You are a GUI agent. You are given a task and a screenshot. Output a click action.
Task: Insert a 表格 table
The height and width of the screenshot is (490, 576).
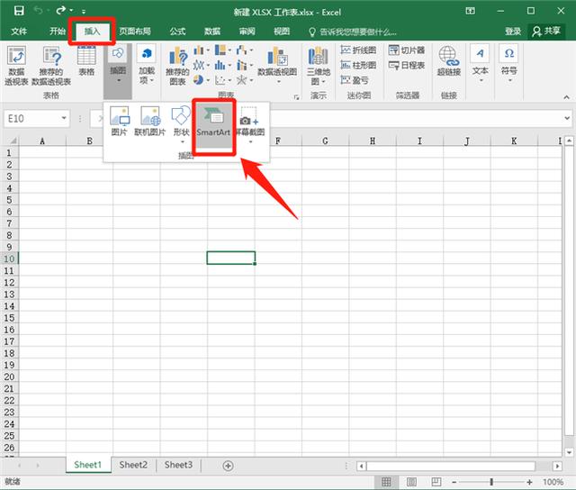tap(86, 61)
